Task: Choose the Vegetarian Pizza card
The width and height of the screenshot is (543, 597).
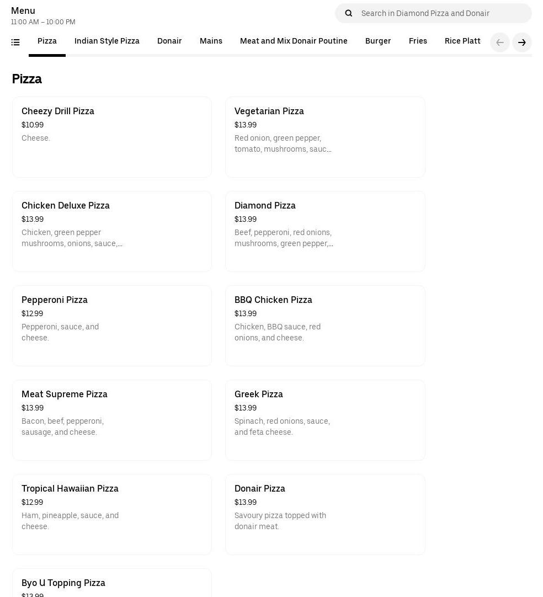Action: 325,137
